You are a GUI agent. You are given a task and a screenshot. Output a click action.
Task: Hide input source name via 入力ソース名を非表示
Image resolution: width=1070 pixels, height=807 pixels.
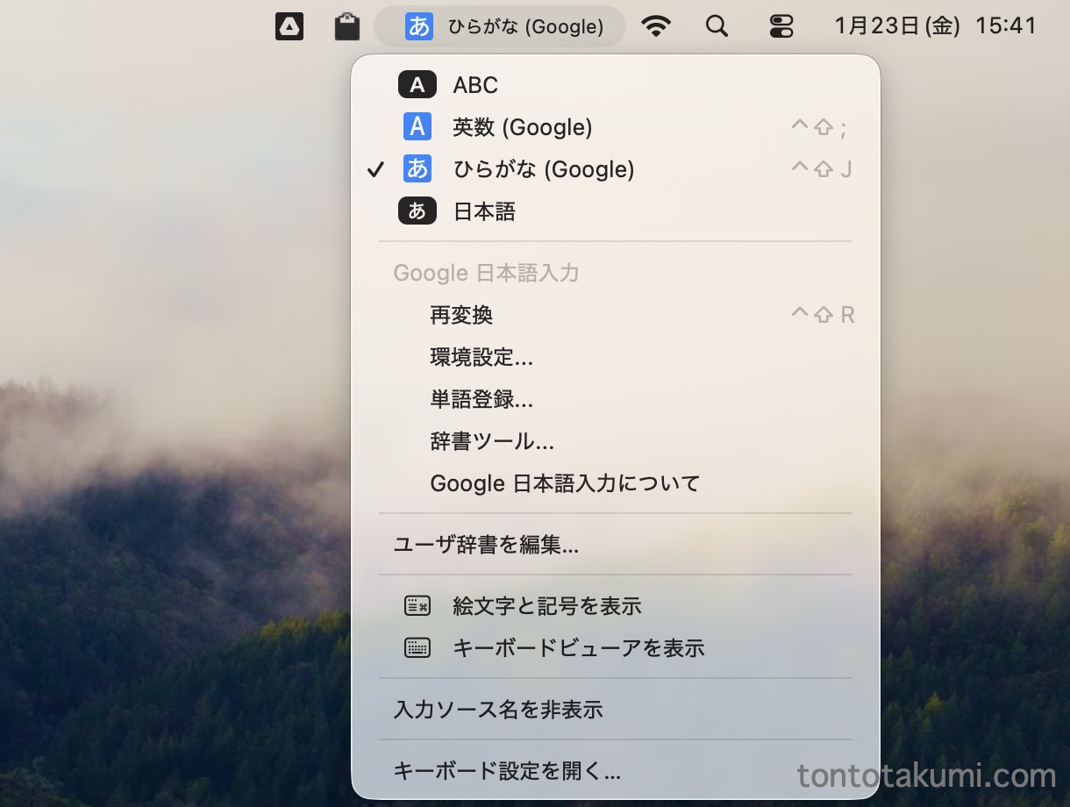(498, 710)
